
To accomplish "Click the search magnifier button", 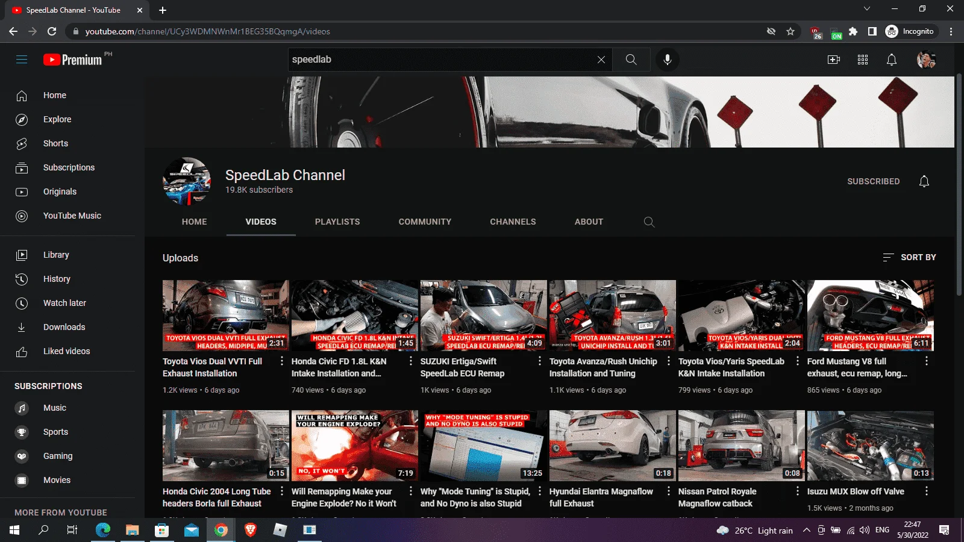I will tap(631, 60).
